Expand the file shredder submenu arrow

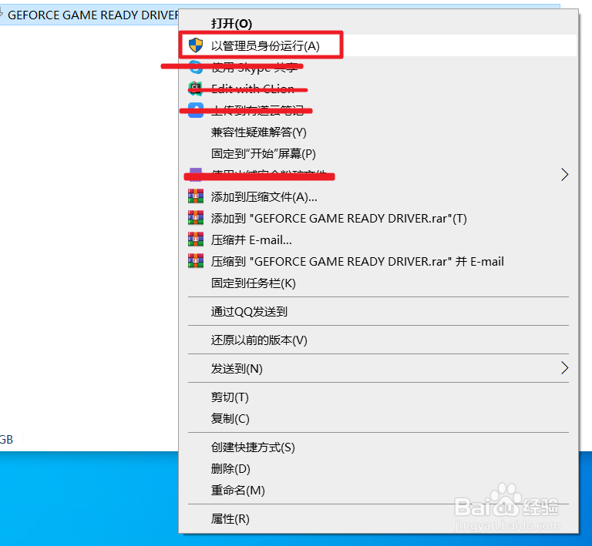(x=564, y=175)
